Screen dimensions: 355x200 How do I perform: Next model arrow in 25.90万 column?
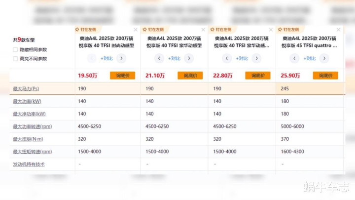pos(324,58)
